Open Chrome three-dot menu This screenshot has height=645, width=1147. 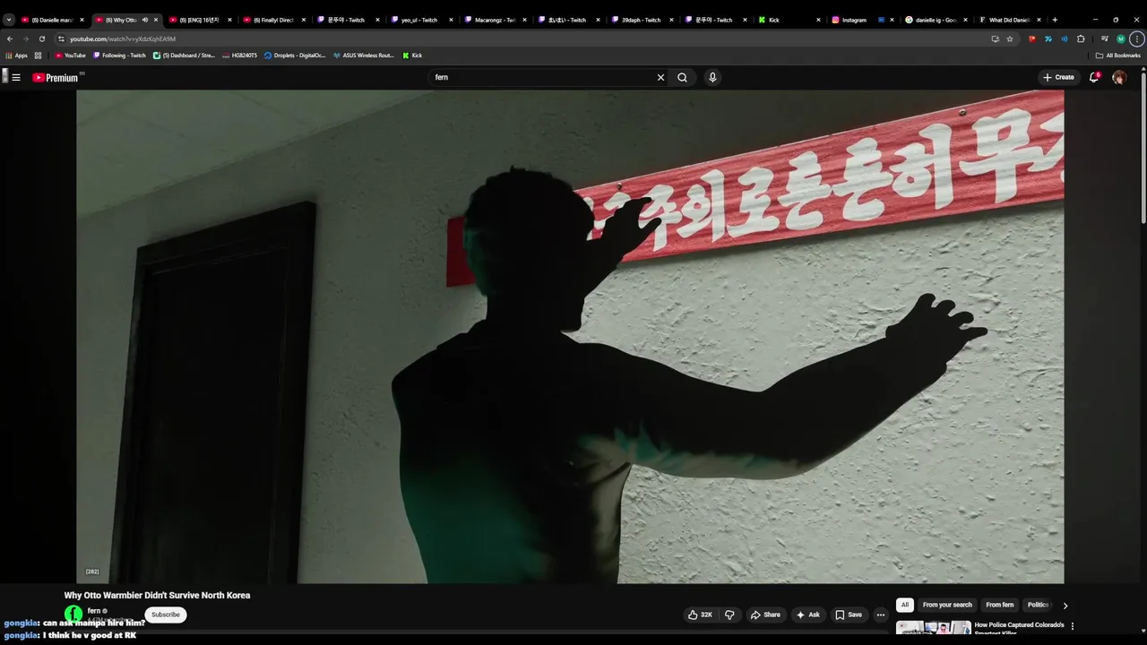click(x=1137, y=39)
